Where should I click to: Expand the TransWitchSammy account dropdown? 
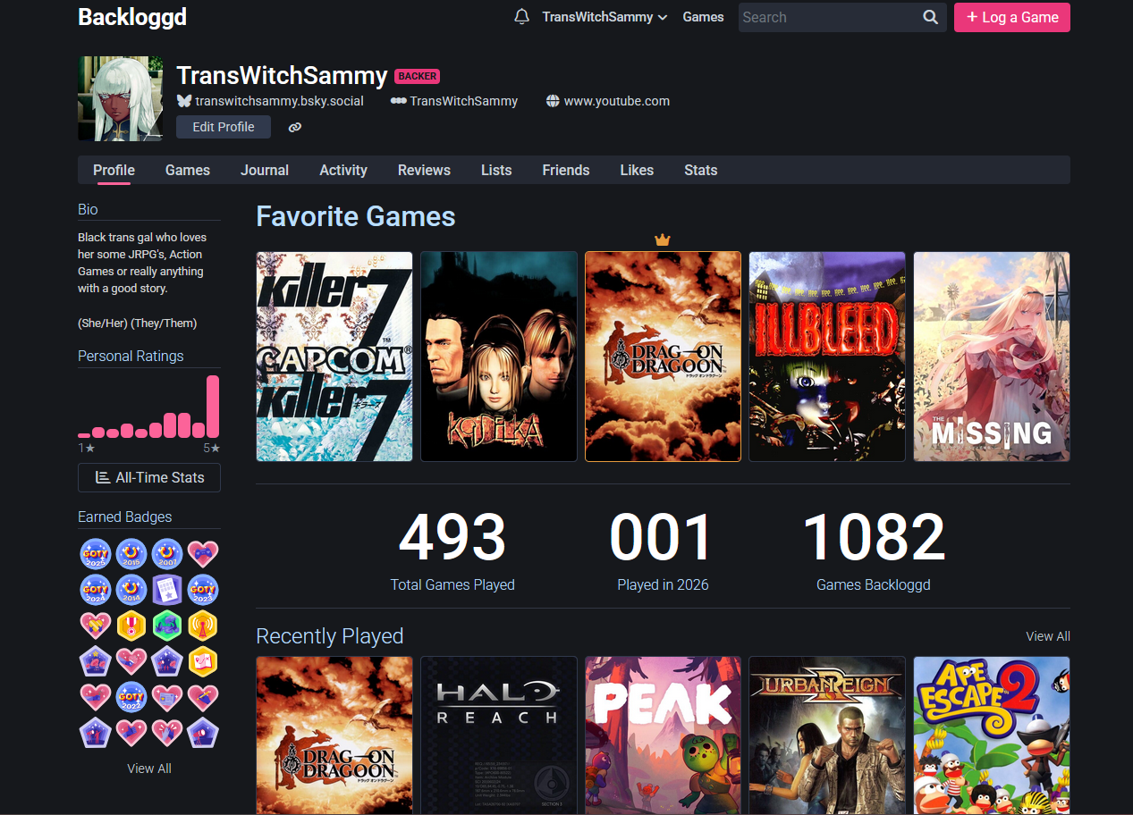click(605, 17)
